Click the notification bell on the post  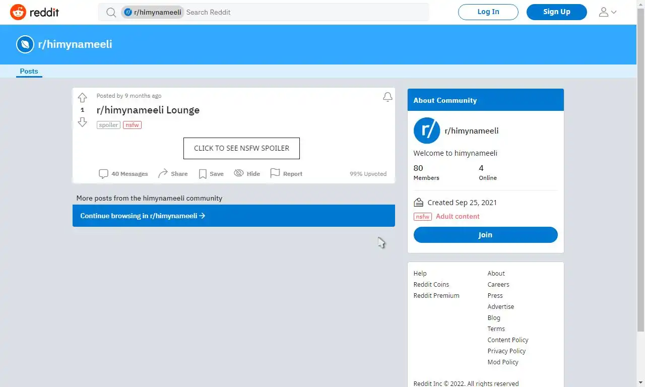coord(388,97)
